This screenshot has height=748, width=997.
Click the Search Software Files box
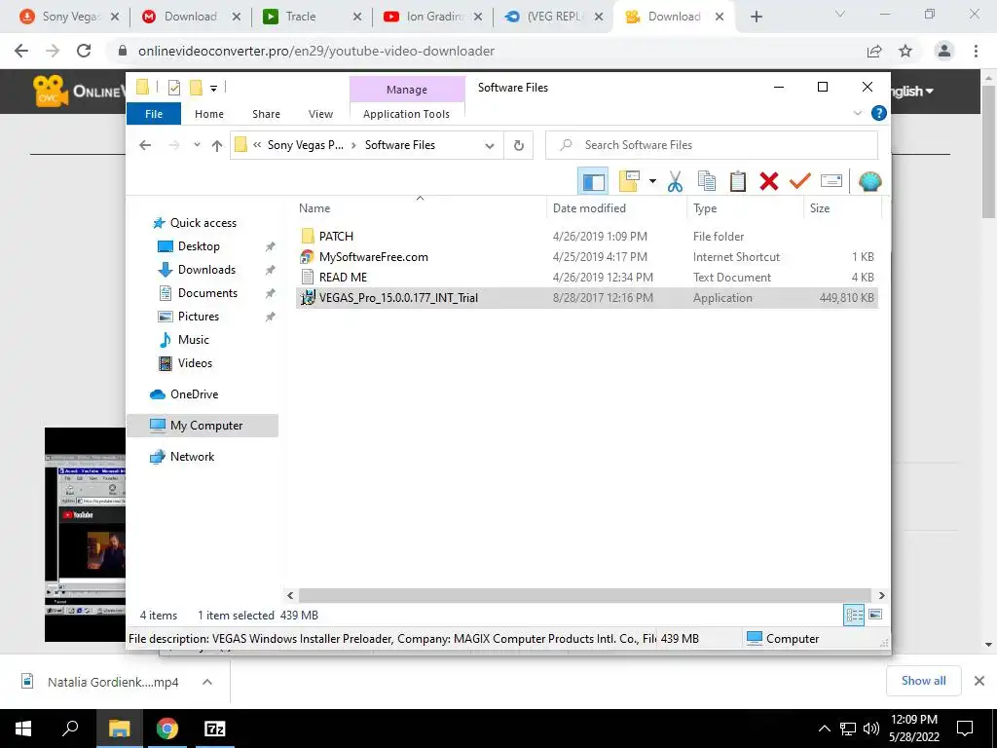point(712,145)
